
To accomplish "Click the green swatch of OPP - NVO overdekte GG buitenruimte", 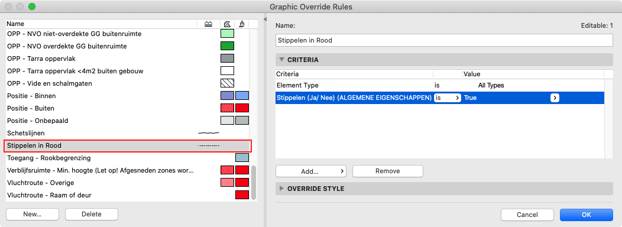I will click(227, 46).
